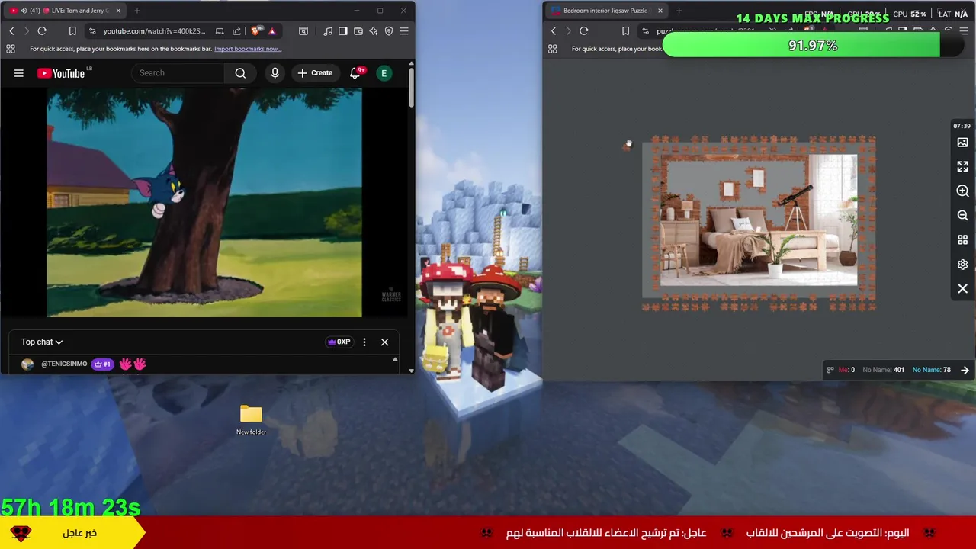
Task: Open the apps grid icon on YouTube bookmarks bar
Action: (11, 49)
